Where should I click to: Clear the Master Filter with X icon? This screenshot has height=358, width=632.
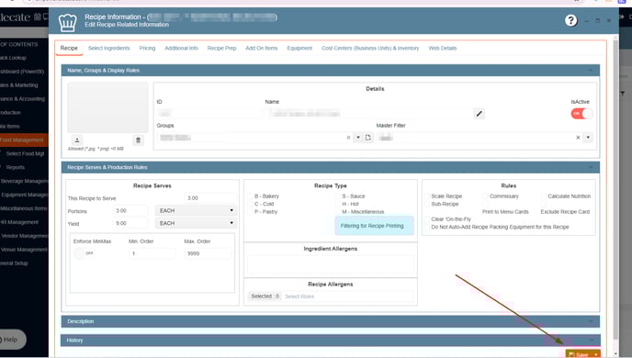[578, 138]
